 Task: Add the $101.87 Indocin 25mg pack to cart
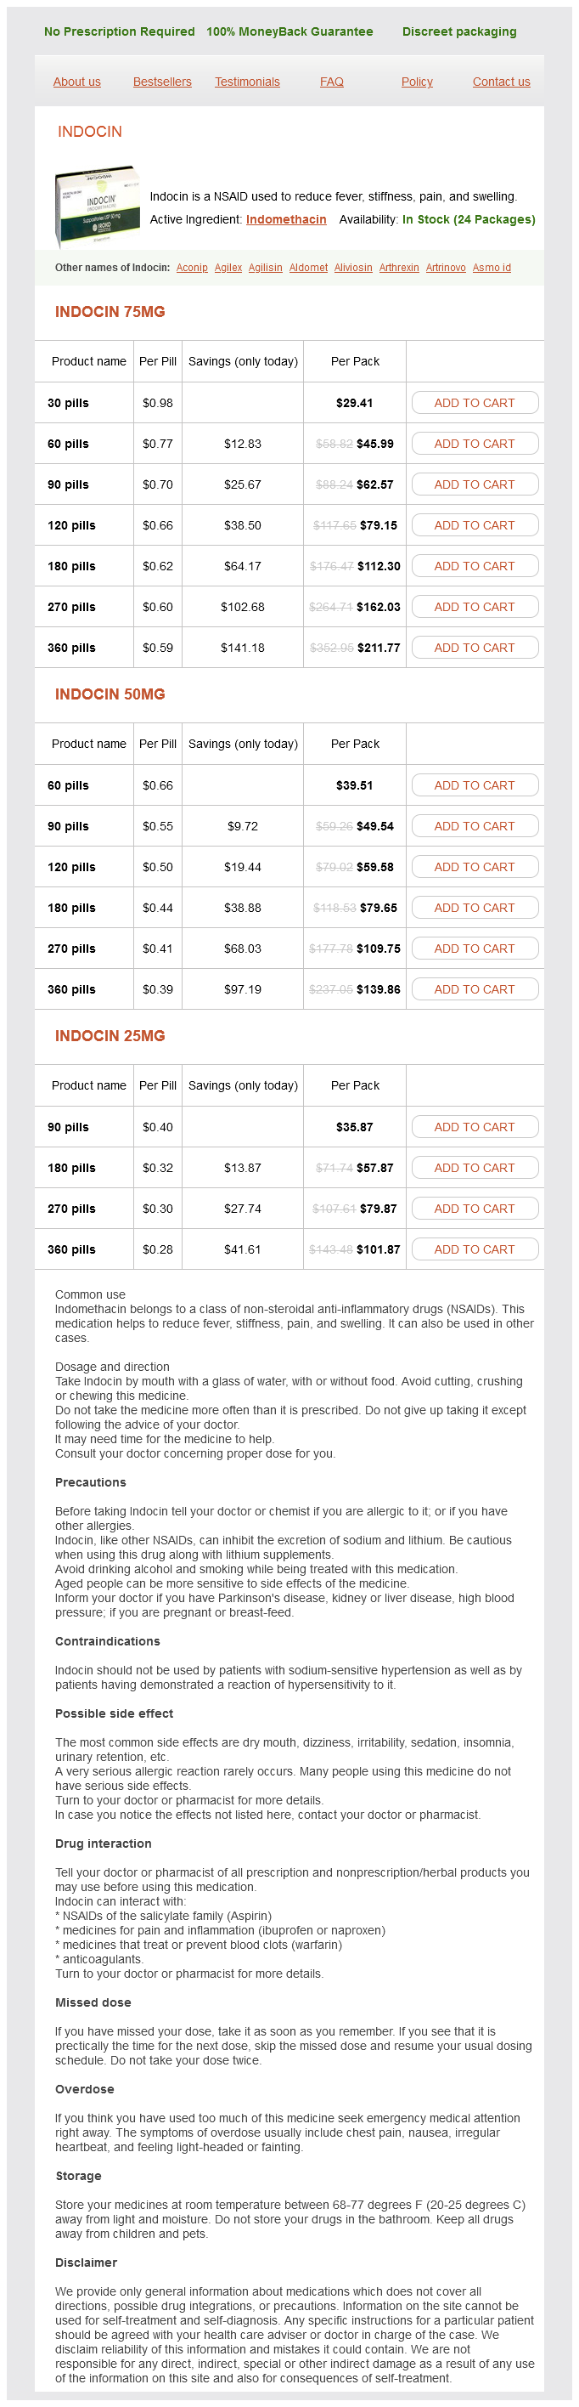pyautogui.click(x=475, y=1249)
